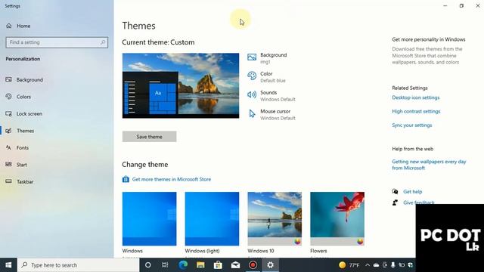The image size is (484, 272).
Task: Click the Save theme button
Action: 150,137
